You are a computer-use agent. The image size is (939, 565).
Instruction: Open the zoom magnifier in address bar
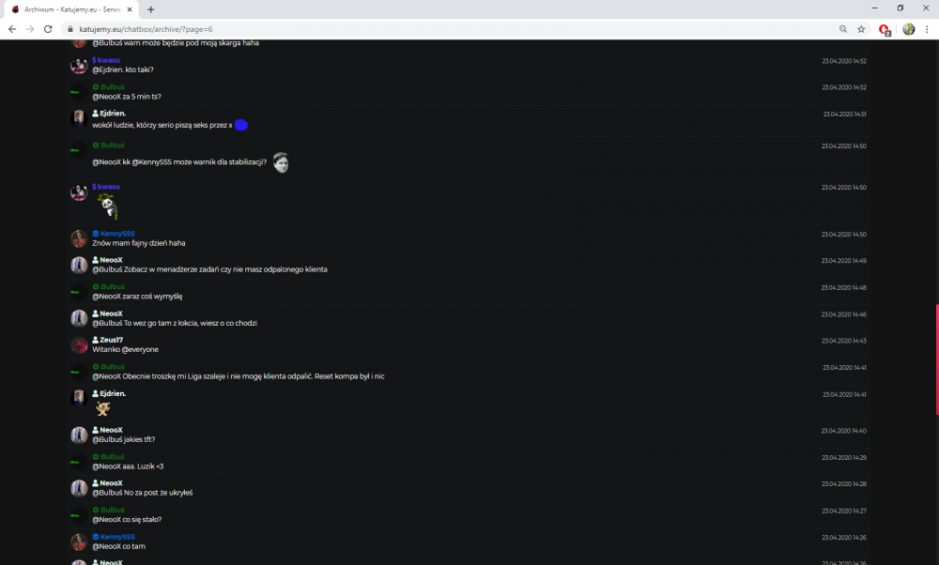pos(843,29)
